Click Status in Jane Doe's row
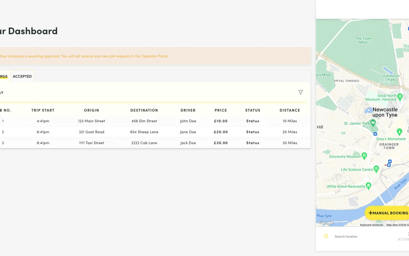This screenshot has width=409, height=256. [253, 132]
